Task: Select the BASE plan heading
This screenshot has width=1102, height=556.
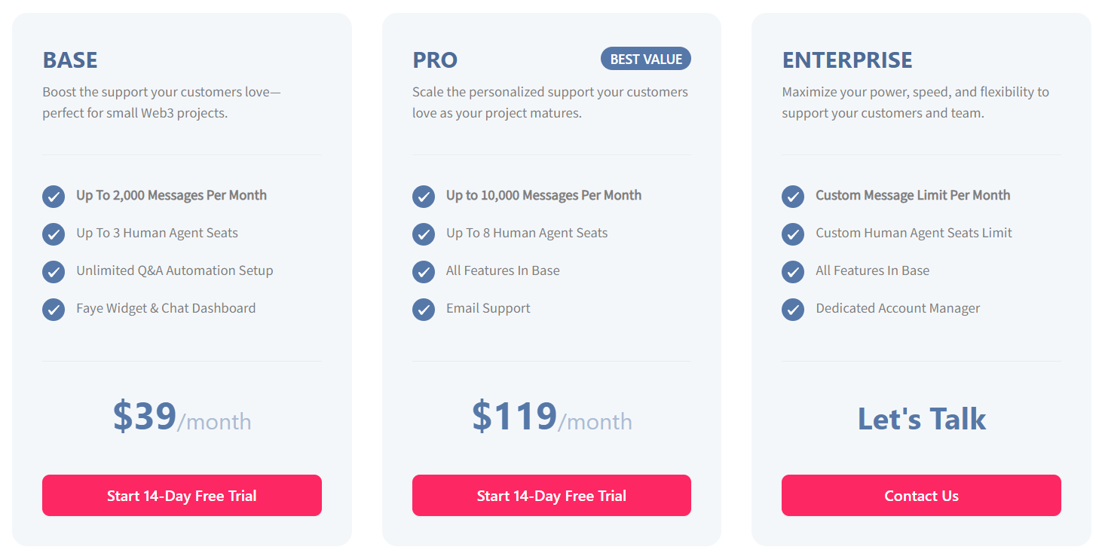Action: 70,60
